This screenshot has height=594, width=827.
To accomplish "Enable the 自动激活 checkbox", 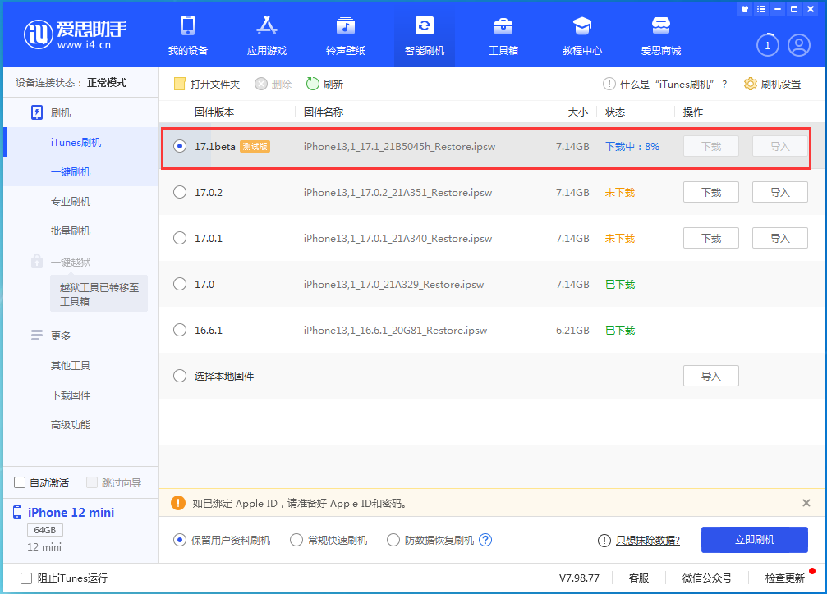I will [20, 482].
